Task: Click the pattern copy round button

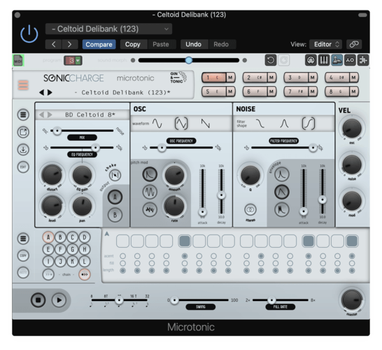Action: click(23, 255)
